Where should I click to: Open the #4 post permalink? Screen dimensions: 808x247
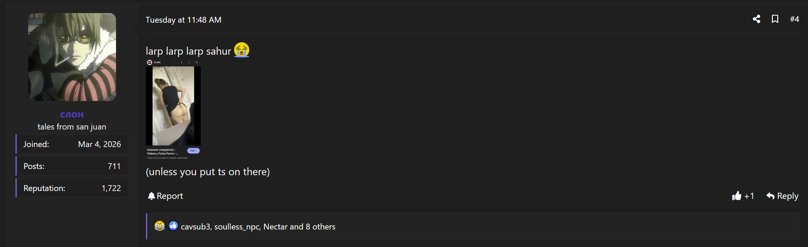(794, 19)
